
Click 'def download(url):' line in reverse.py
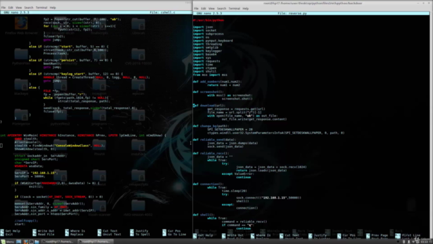[x=209, y=106]
